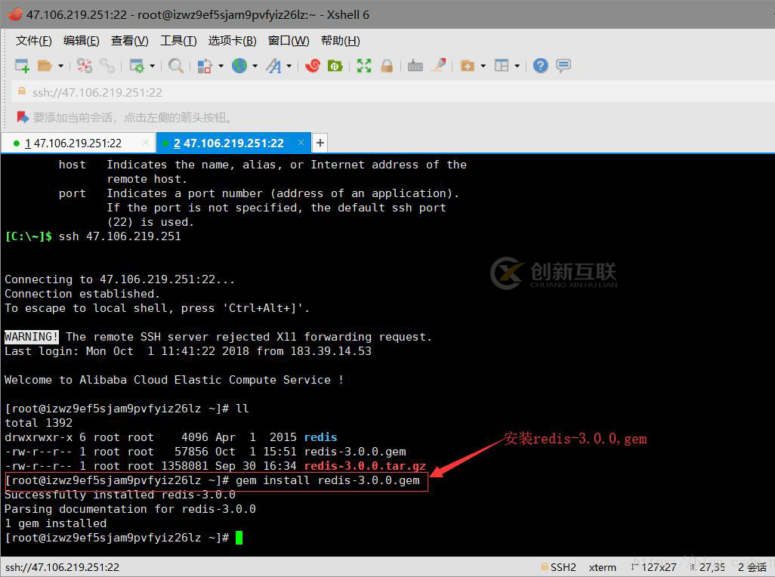Open the 查看(V) menu
775x577 pixels.
click(129, 41)
